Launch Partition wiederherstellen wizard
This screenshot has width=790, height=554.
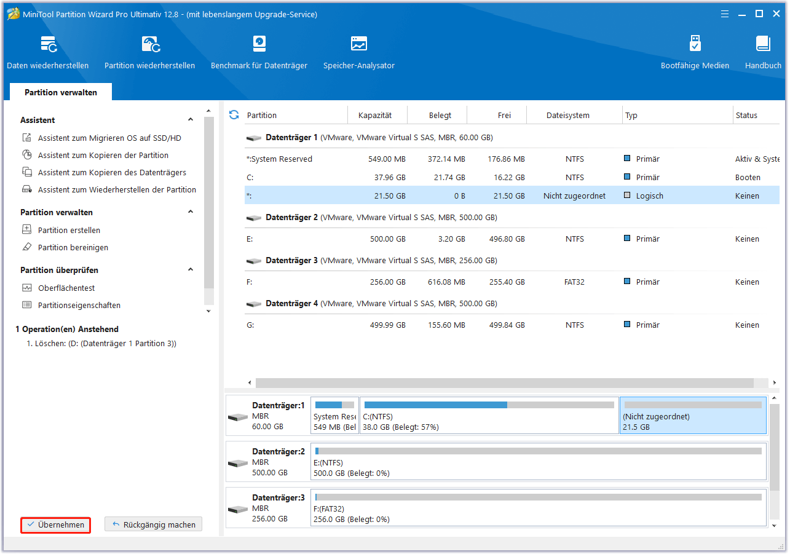[x=149, y=52]
